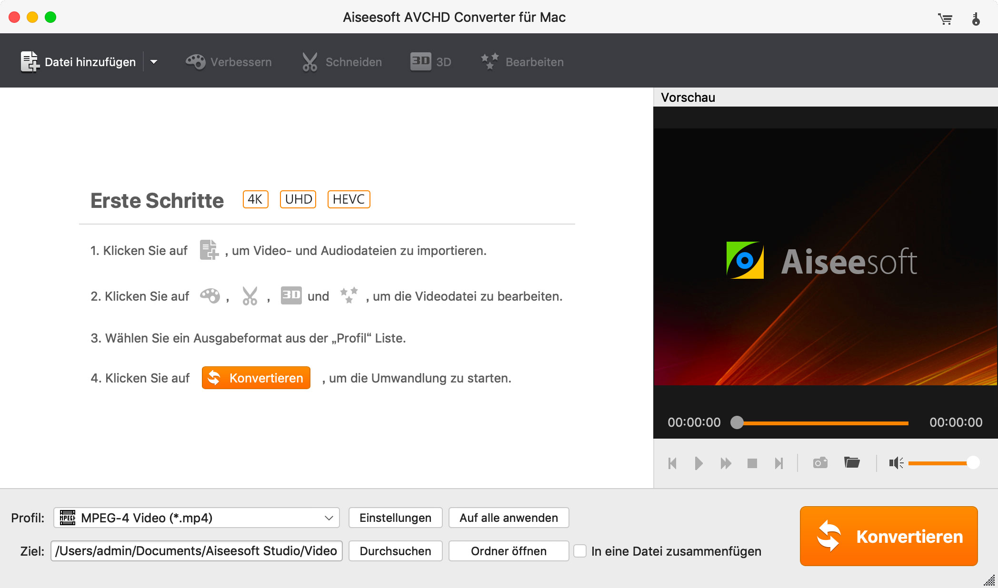Click the palette icon in step 2
Screen dimensions: 998x588
coord(210,296)
